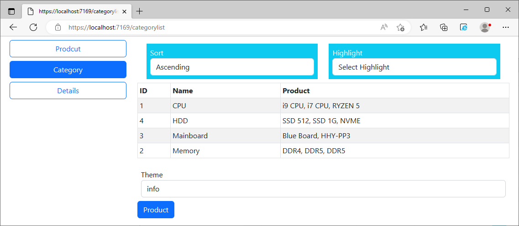View site information lock icon
The image size is (519, 226).
pos(58,27)
